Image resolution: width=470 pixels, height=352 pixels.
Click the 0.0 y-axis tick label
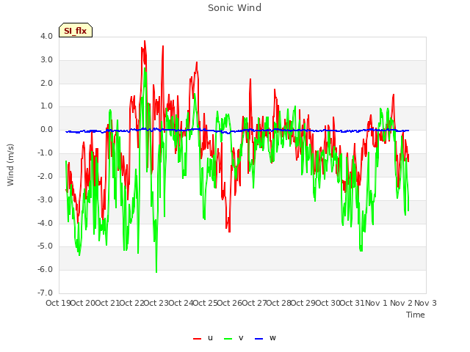point(46,130)
